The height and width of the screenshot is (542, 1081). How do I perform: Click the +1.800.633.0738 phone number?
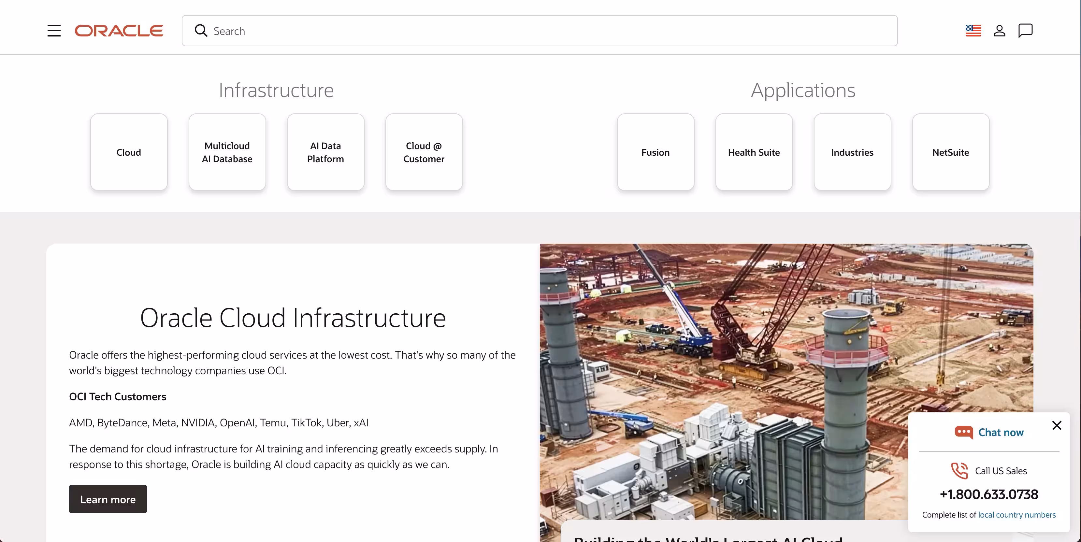[989, 494]
